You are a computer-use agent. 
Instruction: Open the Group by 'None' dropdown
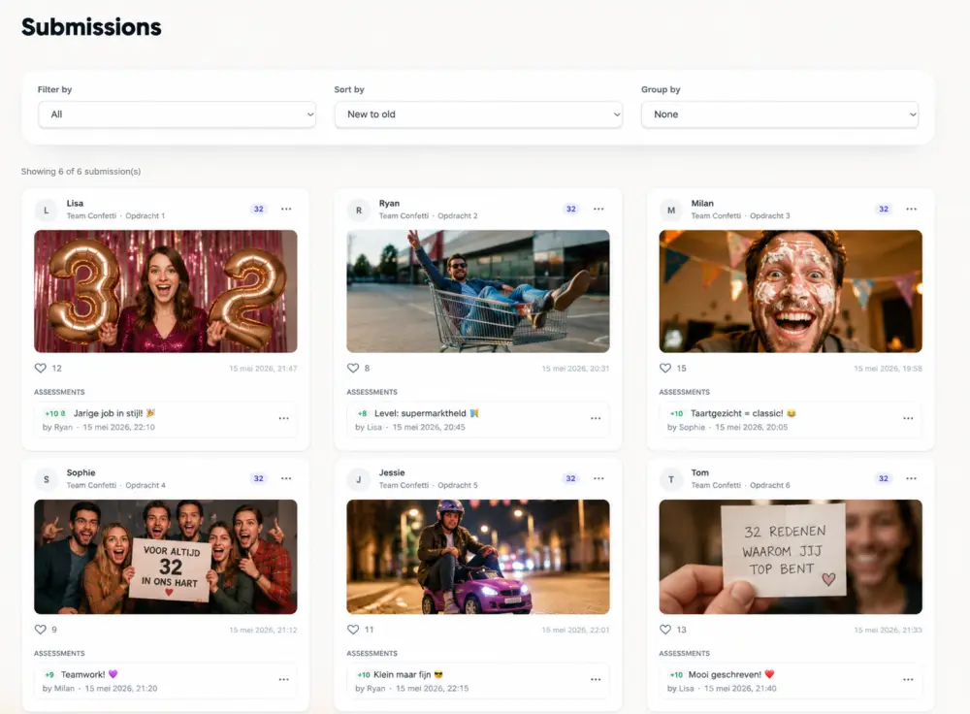pos(780,114)
